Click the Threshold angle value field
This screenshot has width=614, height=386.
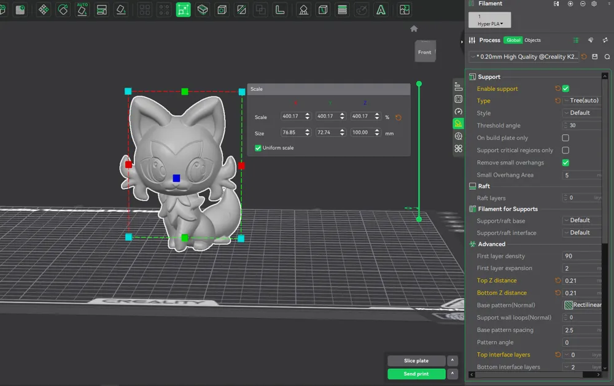(582, 125)
